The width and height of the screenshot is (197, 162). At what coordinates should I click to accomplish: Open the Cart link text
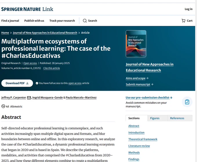click(x=189, y=21)
